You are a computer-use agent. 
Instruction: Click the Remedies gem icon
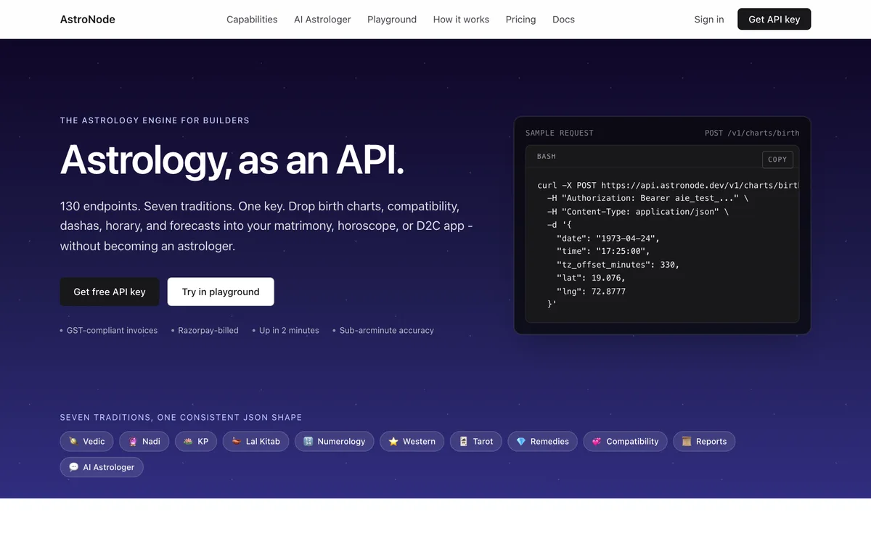tap(520, 441)
